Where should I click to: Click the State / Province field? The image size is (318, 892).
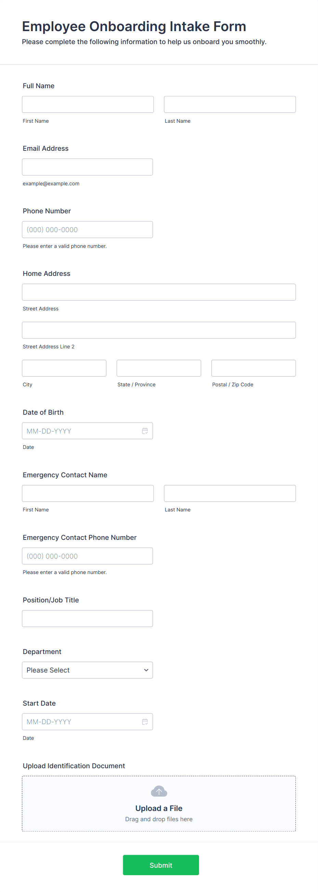159,368
